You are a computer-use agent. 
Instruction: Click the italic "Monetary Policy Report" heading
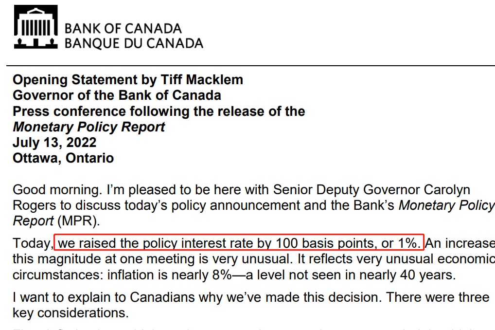point(88,127)
